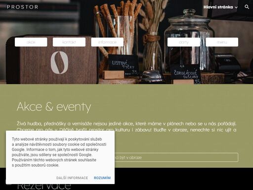Open the site search icon
The width and height of the screenshot is (253, 190).
point(247,7)
